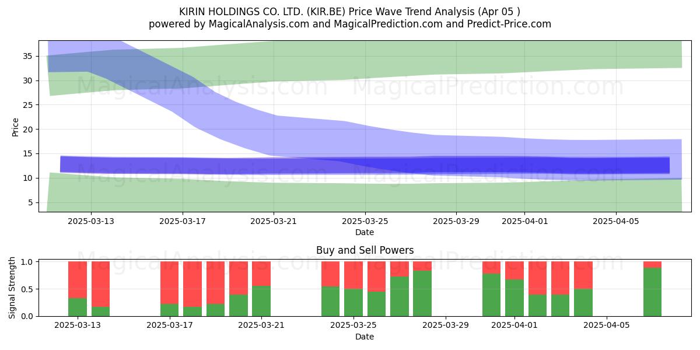Click the last bar's tall green buy segment
The width and height of the screenshot is (700, 350).
pyautogui.click(x=652, y=292)
